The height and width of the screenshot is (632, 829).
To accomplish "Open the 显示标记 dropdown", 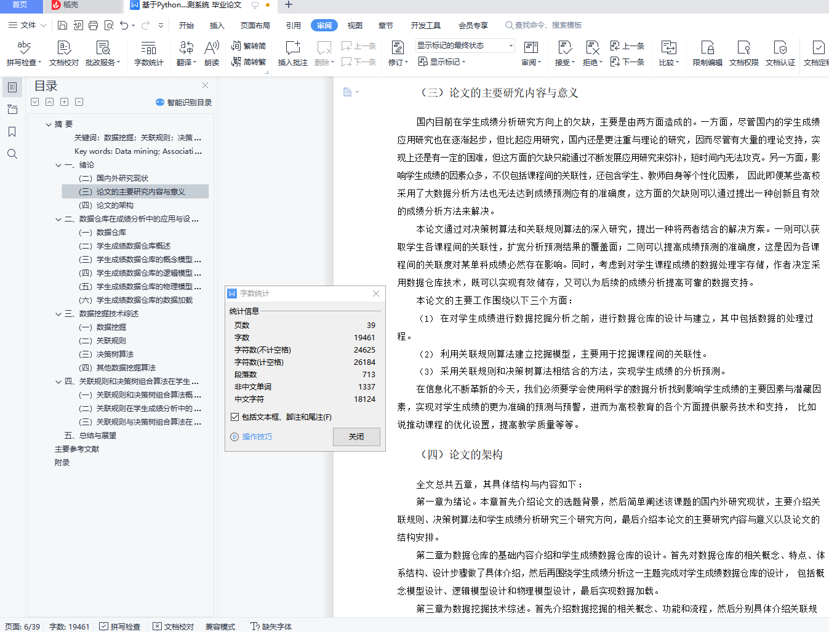I will tap(442, 62).
